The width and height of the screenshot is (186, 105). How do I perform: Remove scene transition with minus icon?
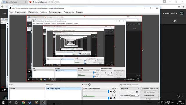click(133, 92)
